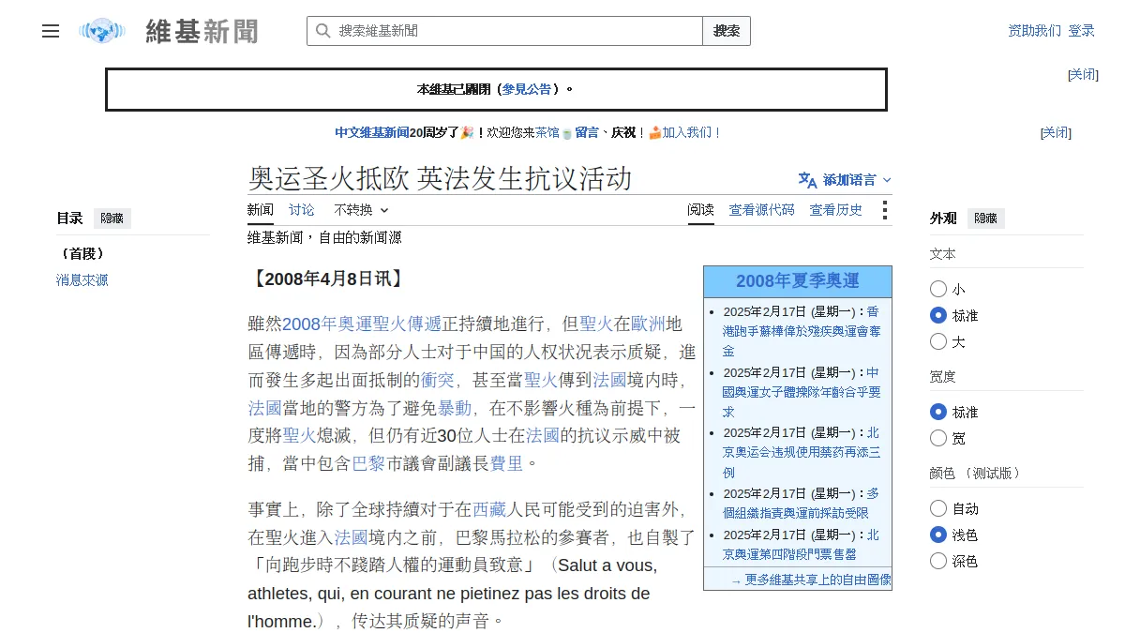The width and height of the screenshot is (1125, 633).
Task: Open news item 北京奧運第四階段門票售罄
Action: [802, 544]
